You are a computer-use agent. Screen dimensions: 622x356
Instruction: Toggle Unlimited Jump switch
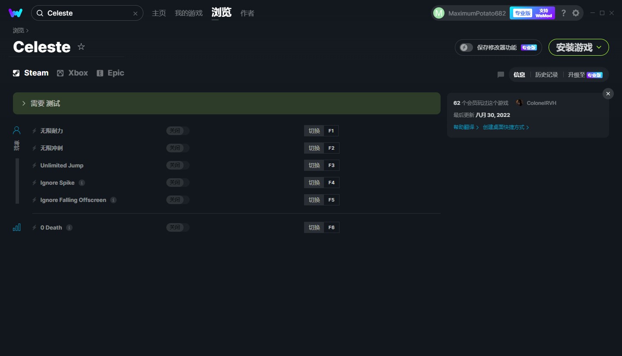(x=178, y=165)
